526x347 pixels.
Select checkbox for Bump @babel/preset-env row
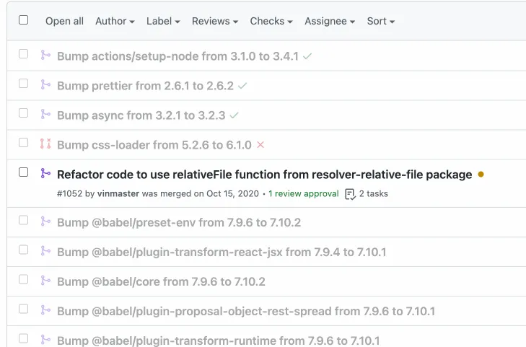pos(23,221)
